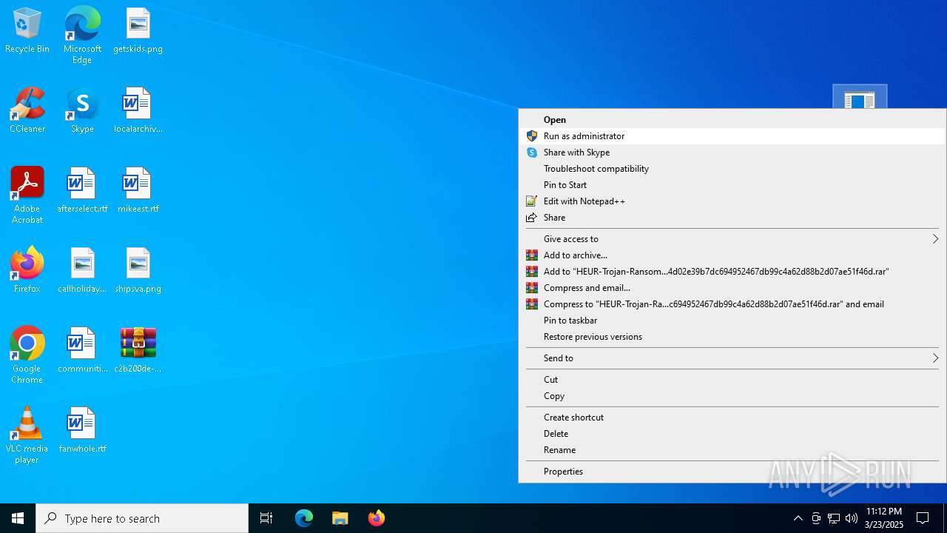Choose Delete in the context menu
The image size is (947, 533).
[x=732, y=434]
